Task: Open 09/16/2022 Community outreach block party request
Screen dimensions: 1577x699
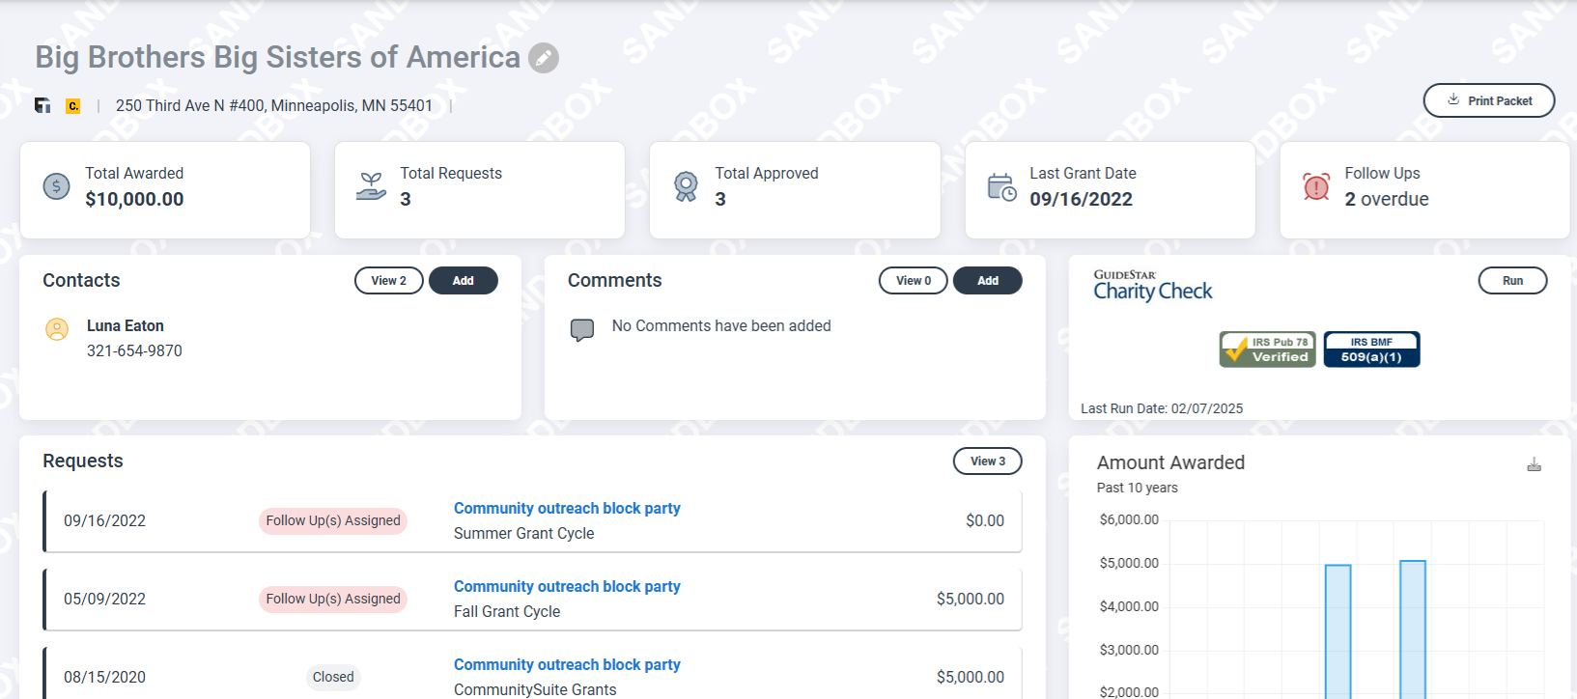Action: 567,508
